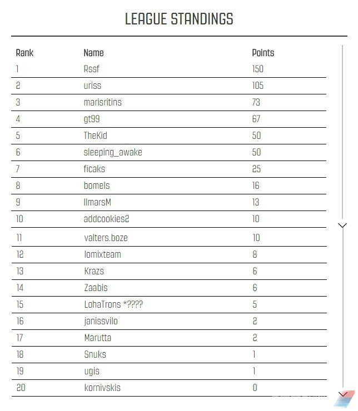Screen dimensions: 358x411
Task: Select the Rank column header
Action: [24, 53]
